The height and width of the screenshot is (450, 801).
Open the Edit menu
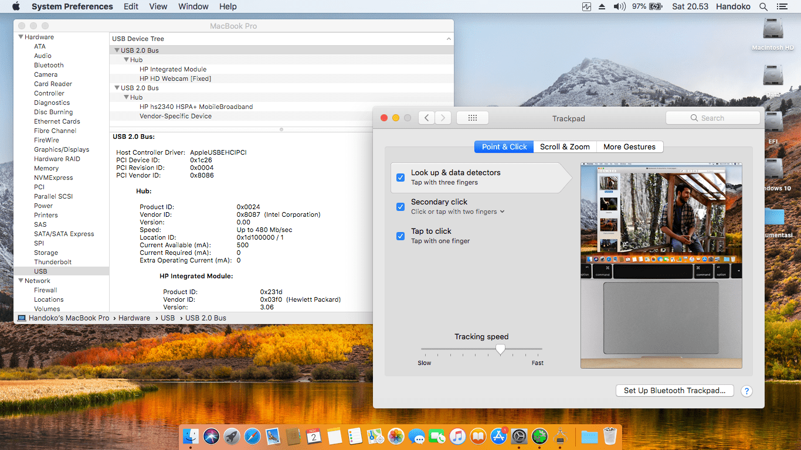pyautogui.click(x=131, y=6)
